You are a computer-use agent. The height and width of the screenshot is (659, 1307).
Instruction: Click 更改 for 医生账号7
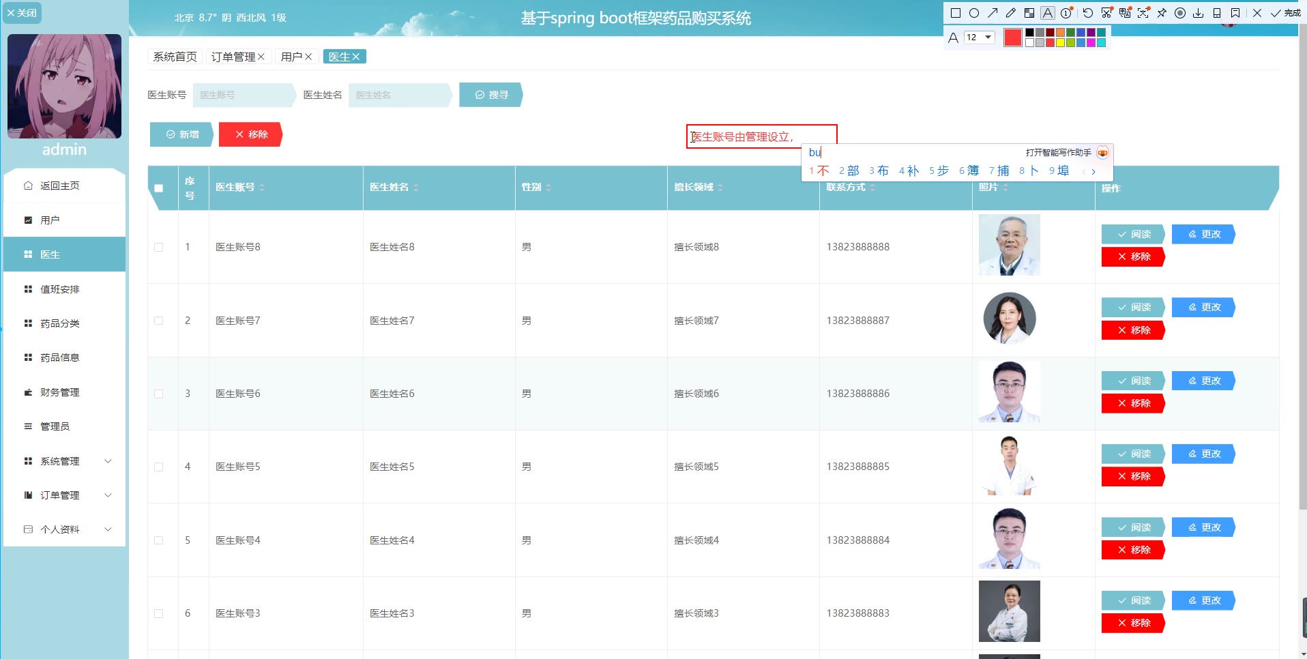(x=1203, y=307)
